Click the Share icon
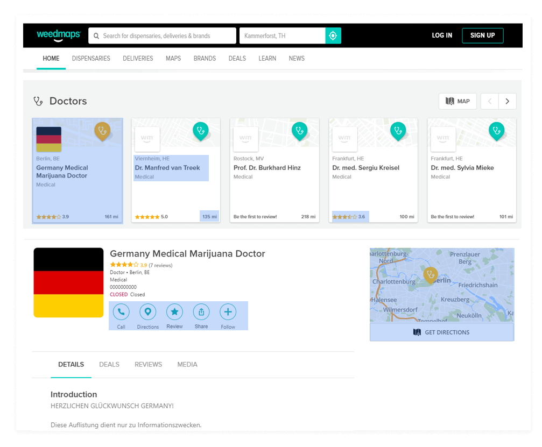This screenshot has height=447, width=542. point(201,312)
